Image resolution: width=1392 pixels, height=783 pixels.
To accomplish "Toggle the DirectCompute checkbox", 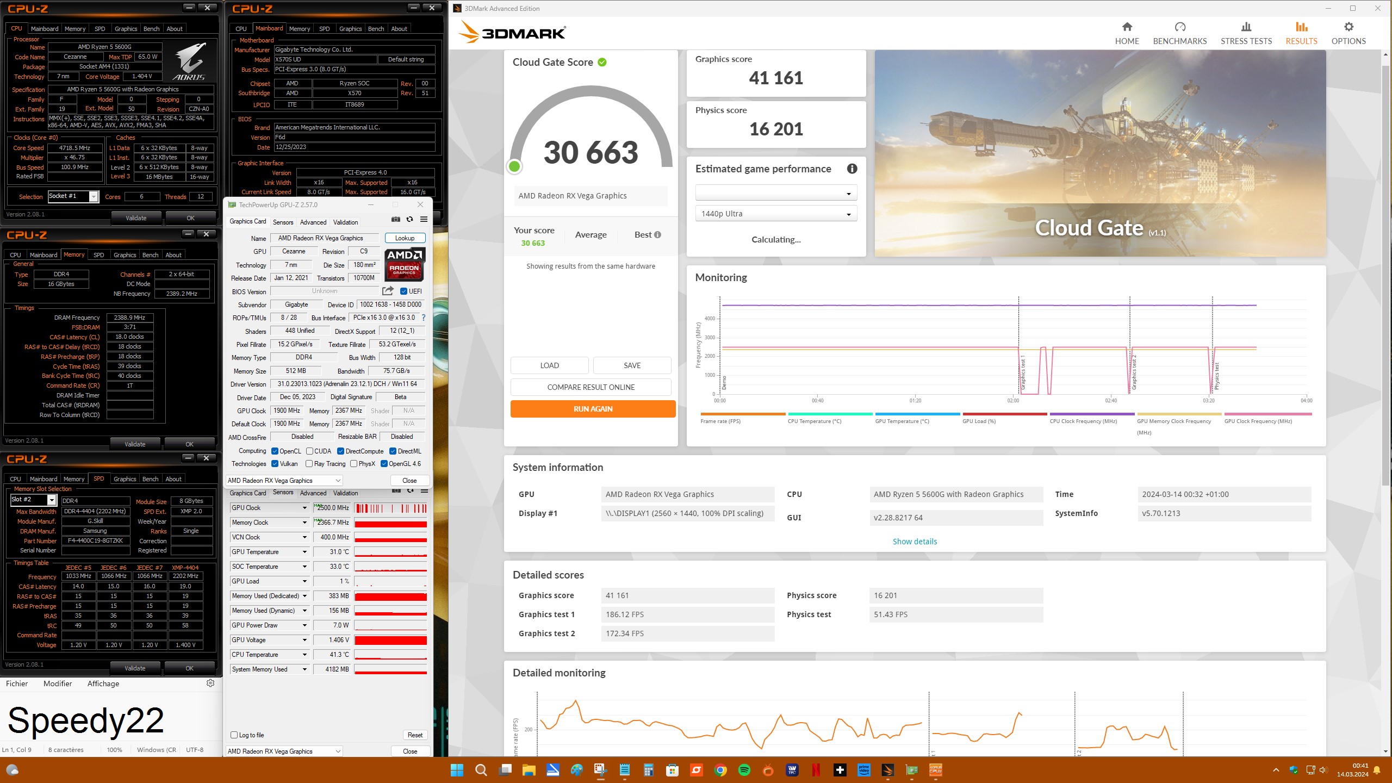I will click(340, 451).
